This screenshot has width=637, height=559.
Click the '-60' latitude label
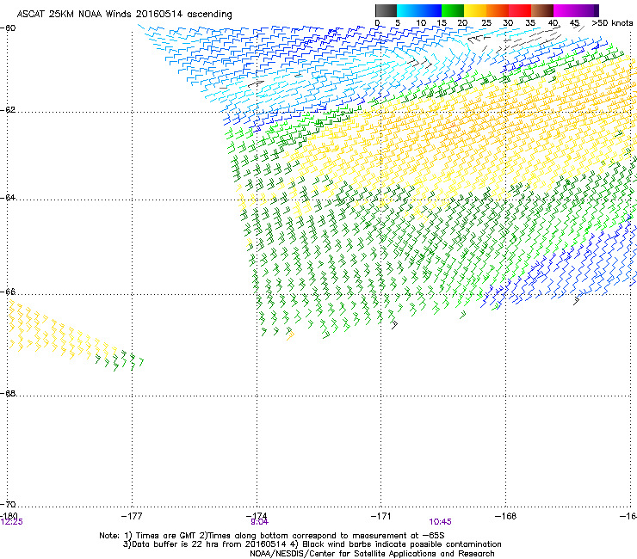(x=8, y=28)
